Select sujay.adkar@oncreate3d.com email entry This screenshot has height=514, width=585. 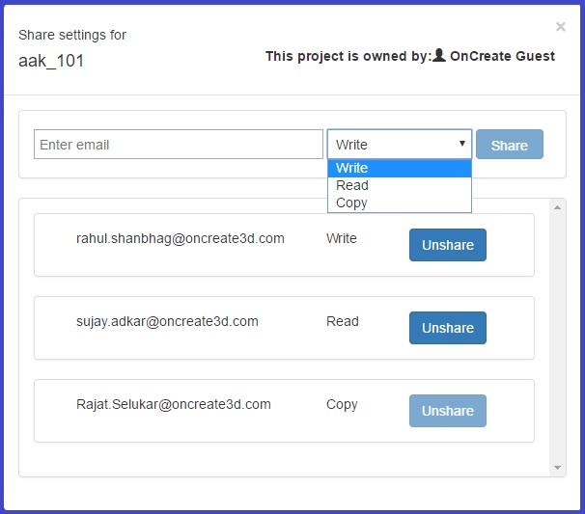[167, 321]
